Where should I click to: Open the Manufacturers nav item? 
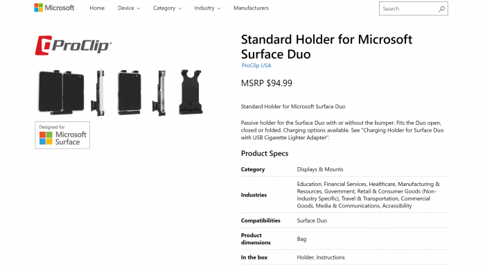(251, 8)
